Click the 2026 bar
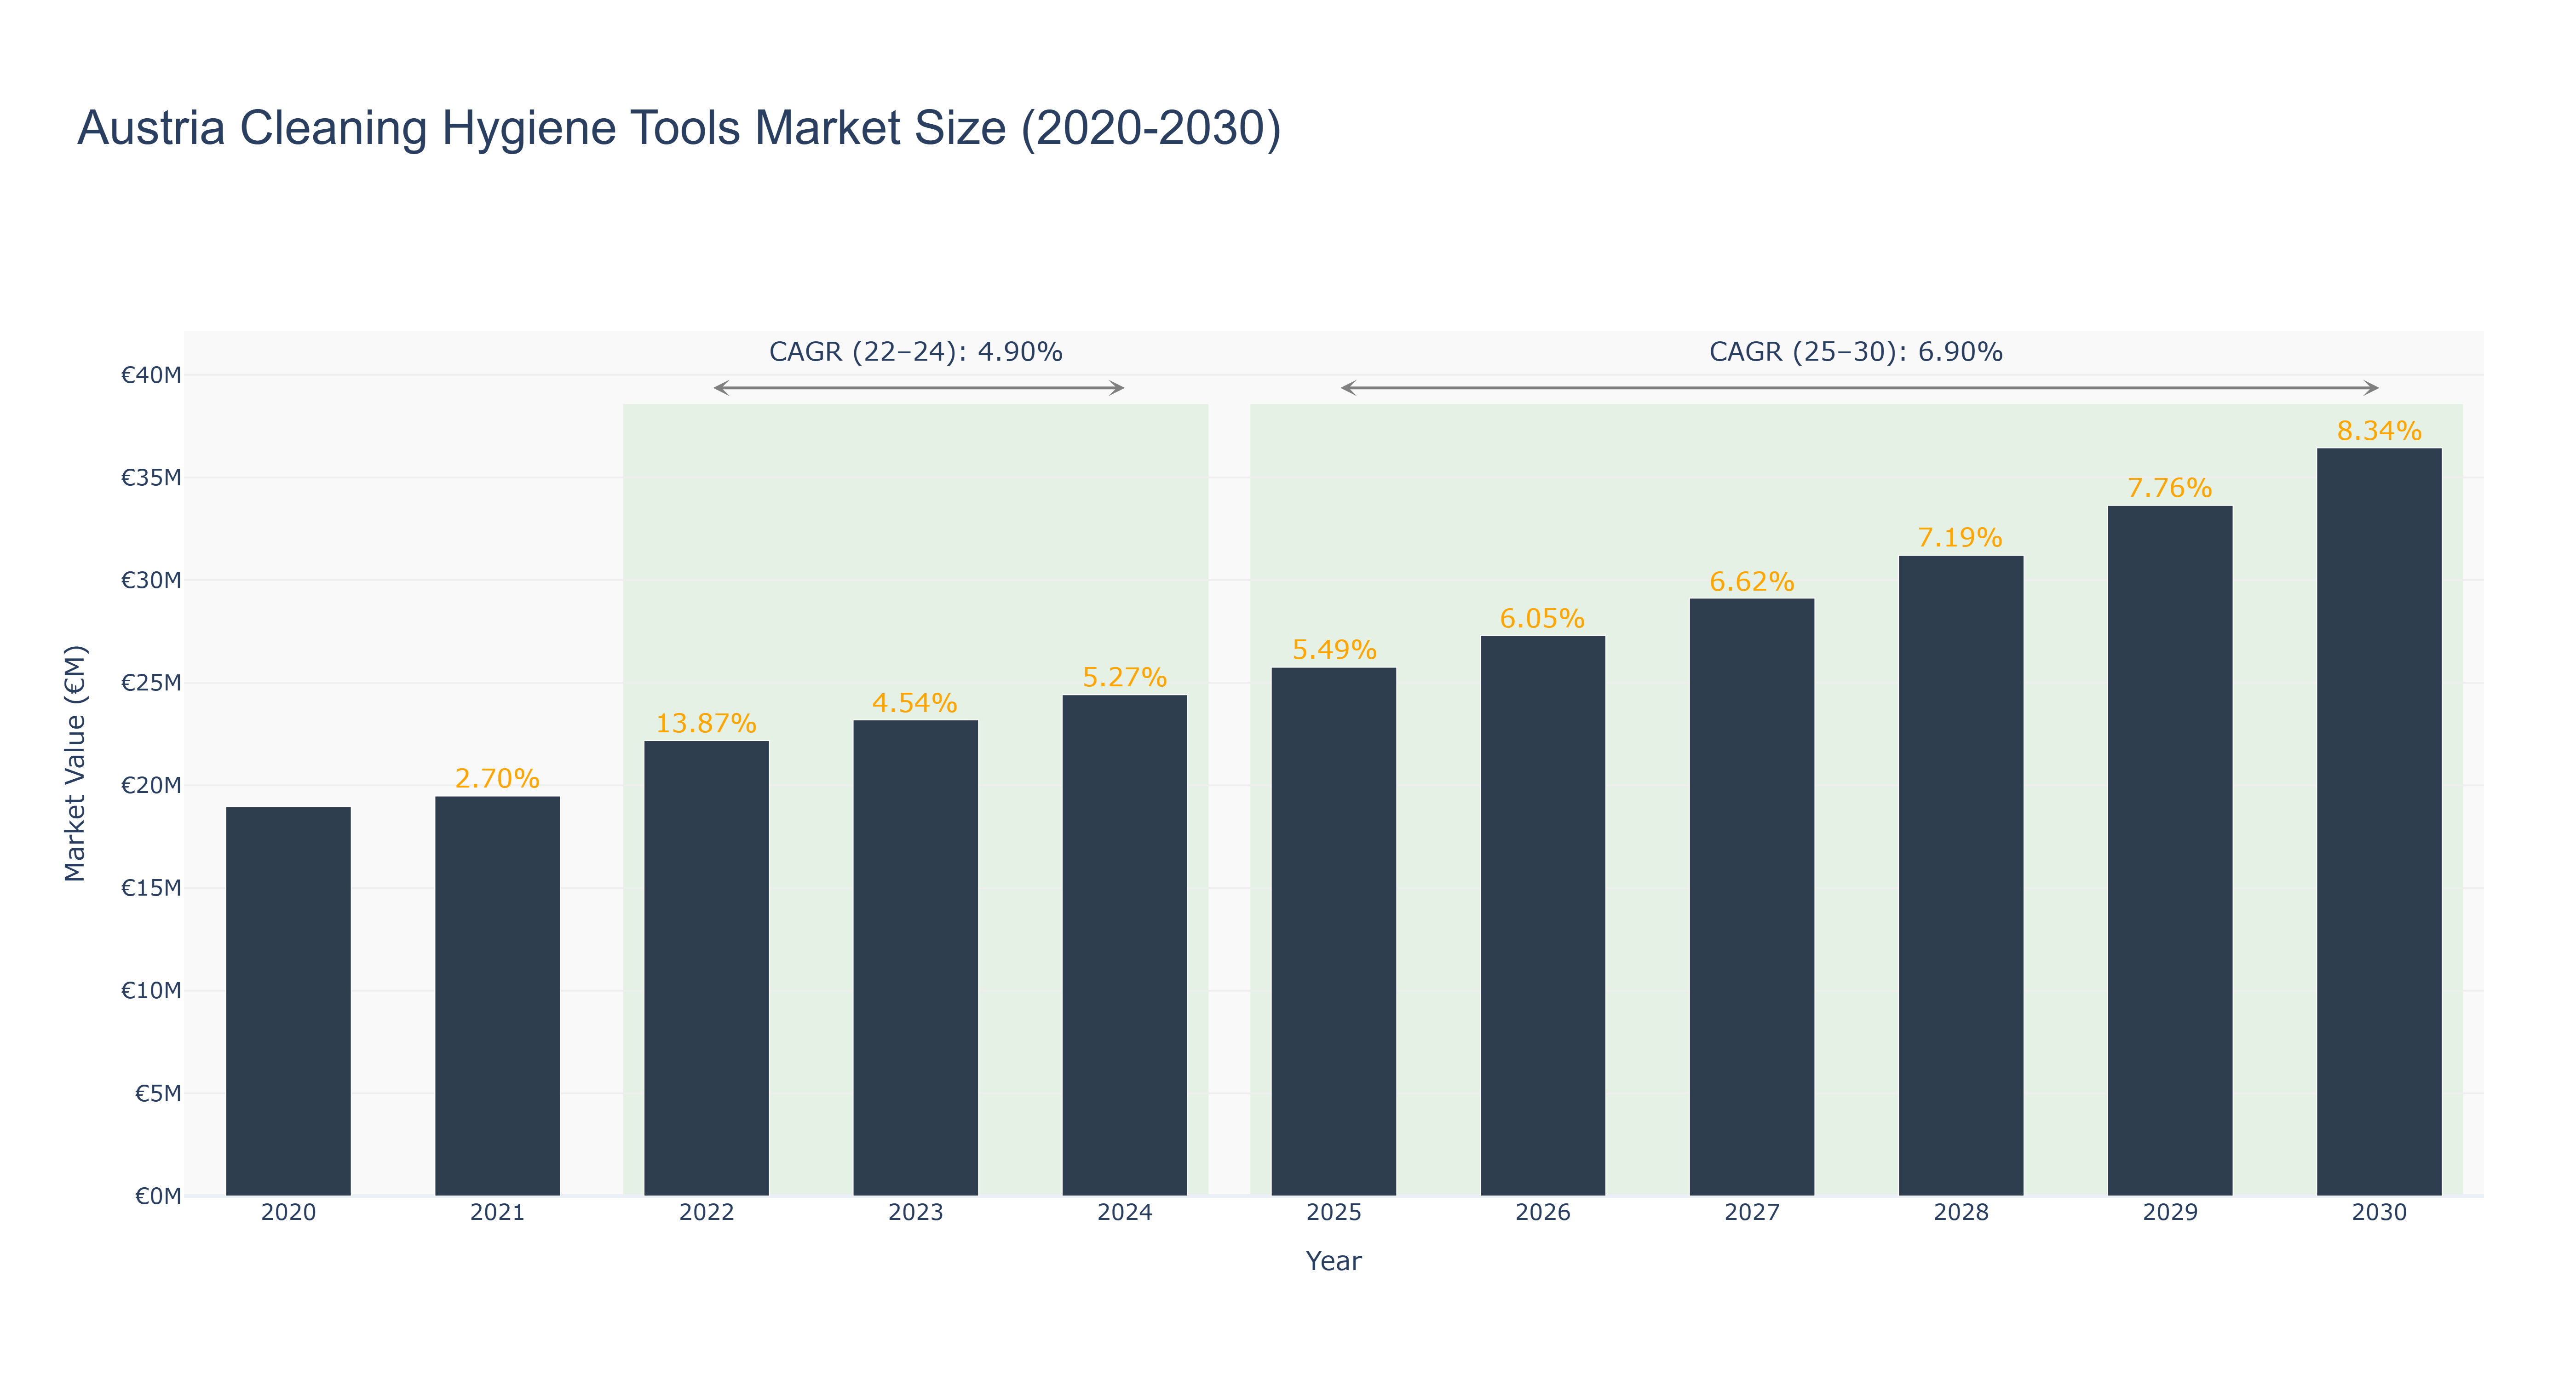This screenshot has height=1380, width=2576. click(x=1542, y=916)
